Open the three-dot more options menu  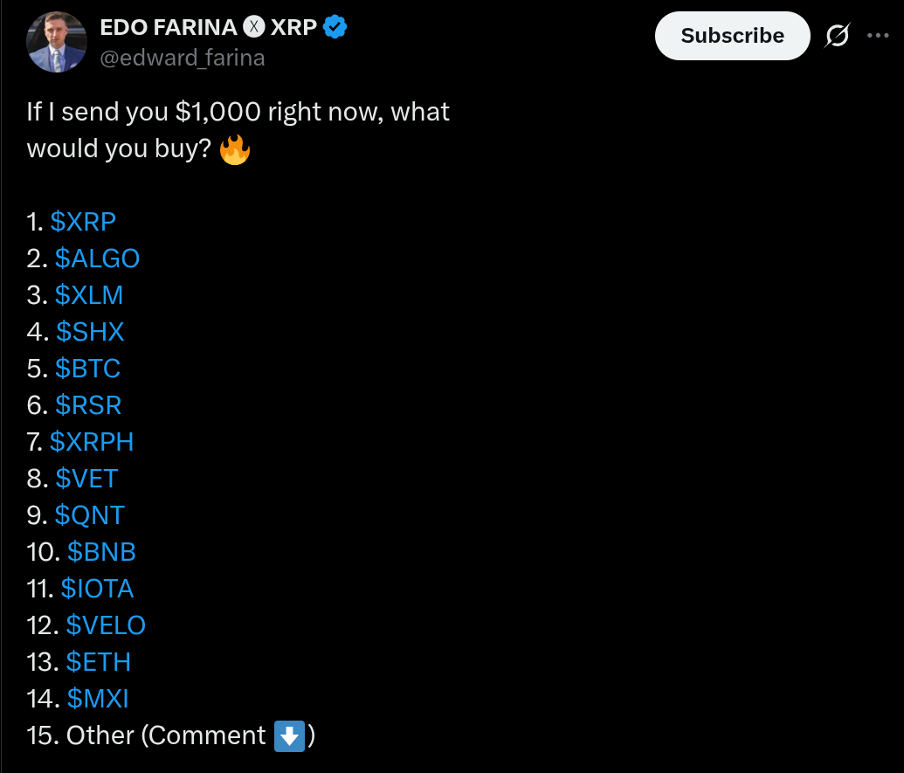(x=877, y=36)
